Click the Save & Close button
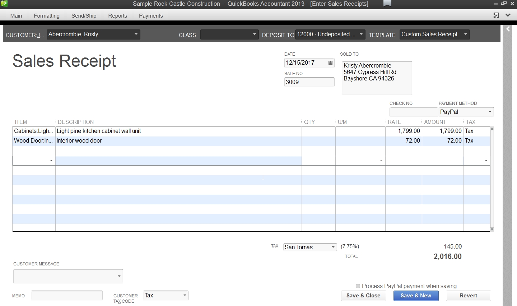The width and height of the screenshot is (517, 306). (363, 296)
